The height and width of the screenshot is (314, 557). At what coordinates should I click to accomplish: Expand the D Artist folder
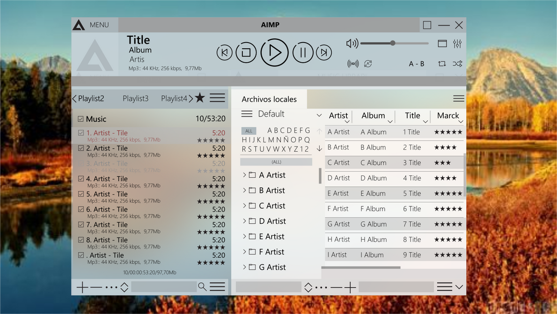click(x=244, y=220)
